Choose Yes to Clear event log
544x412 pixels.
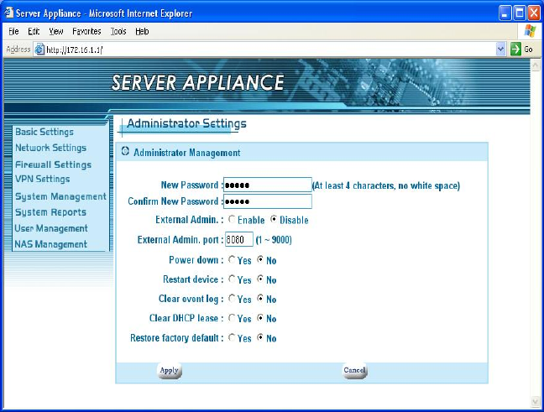pos(232,300)
